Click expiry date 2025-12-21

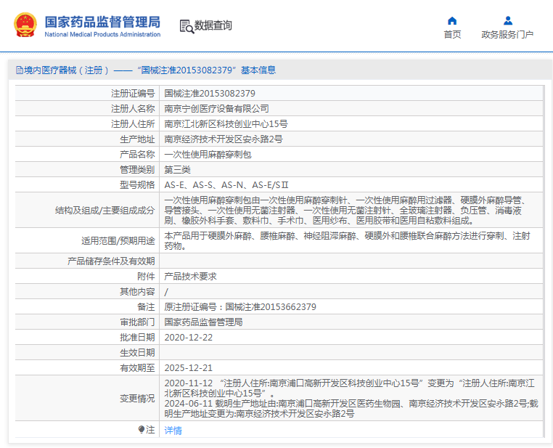189,367
